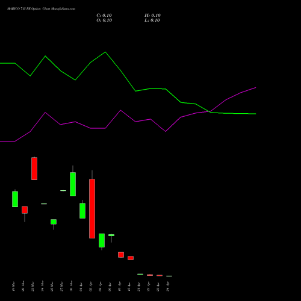The height and width of the screenshot is (301, 301).
Task: Select the flat green candle above 27 Mar
Action: click(x=63, y=190)
